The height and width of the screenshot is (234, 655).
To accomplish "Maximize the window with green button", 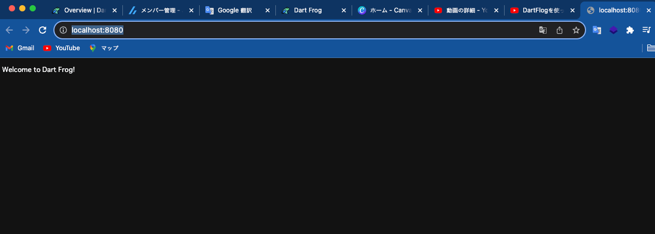I will [x=33, y=8].
